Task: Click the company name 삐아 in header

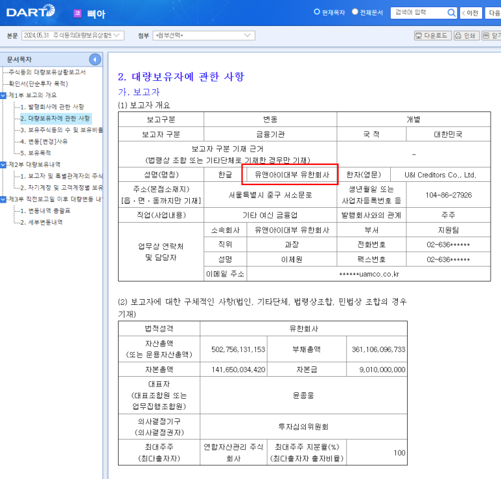Action: click(96, 14)
